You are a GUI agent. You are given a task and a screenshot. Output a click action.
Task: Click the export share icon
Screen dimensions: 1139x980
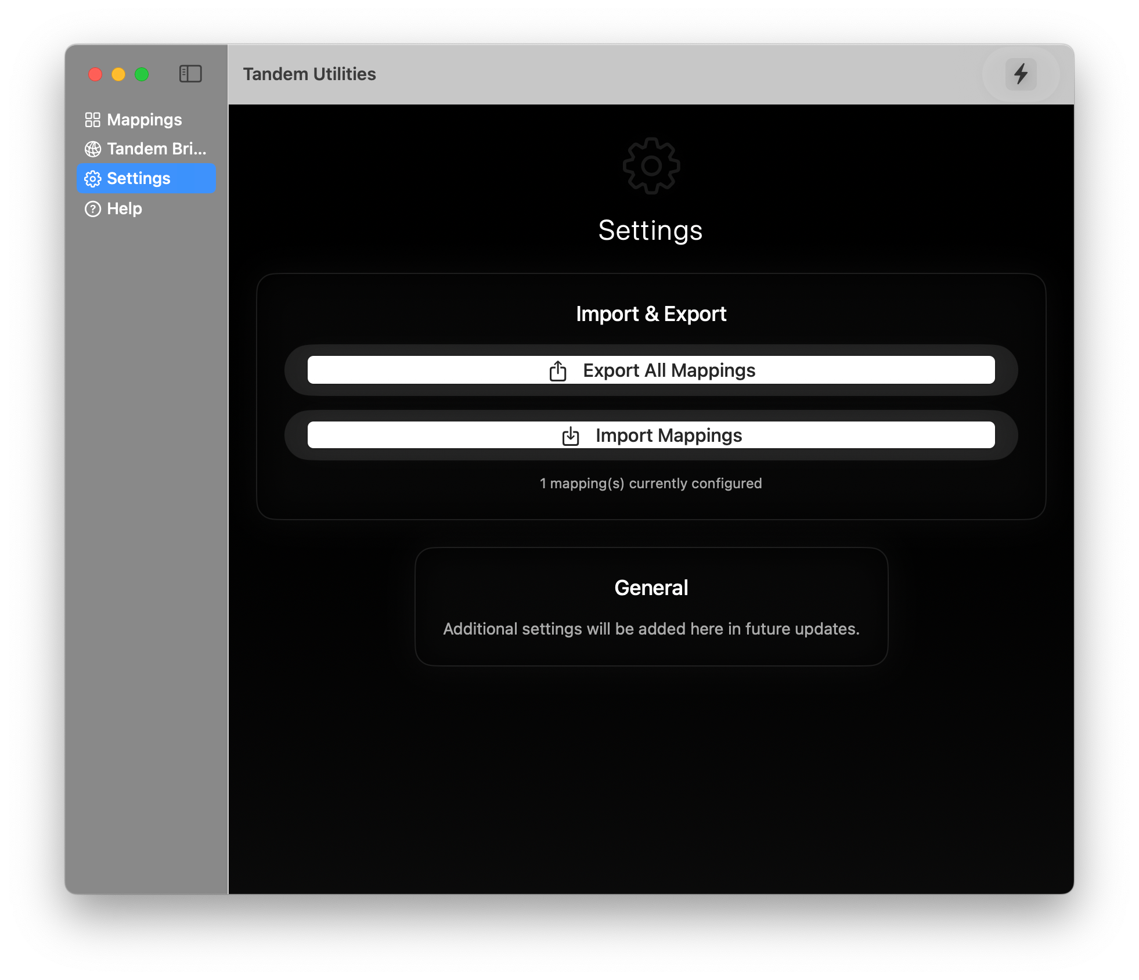tap(558, 370)
